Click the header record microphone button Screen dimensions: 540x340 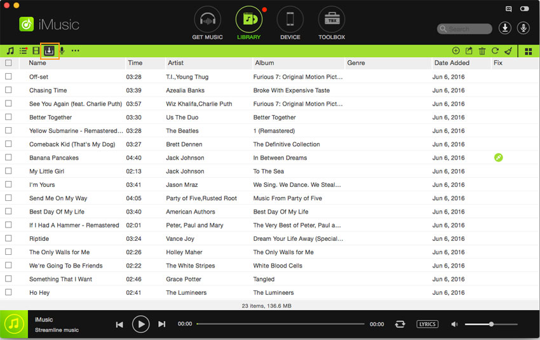(523, 28)
